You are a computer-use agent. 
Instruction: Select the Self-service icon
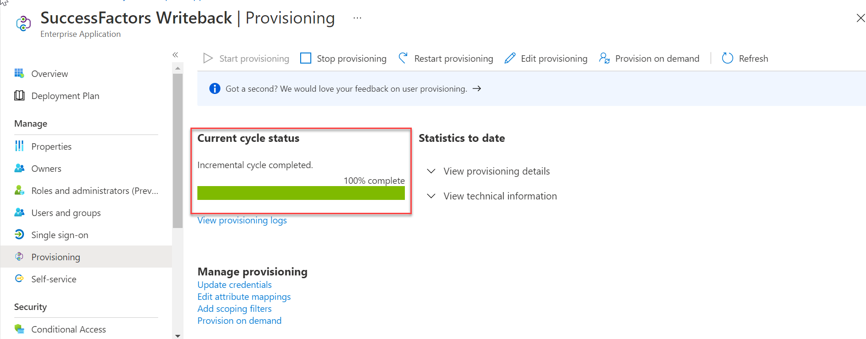(19, 279)
